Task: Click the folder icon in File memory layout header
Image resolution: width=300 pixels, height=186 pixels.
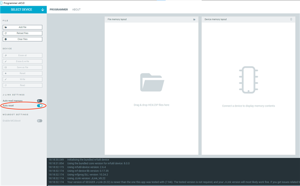Action: point(194,19)
